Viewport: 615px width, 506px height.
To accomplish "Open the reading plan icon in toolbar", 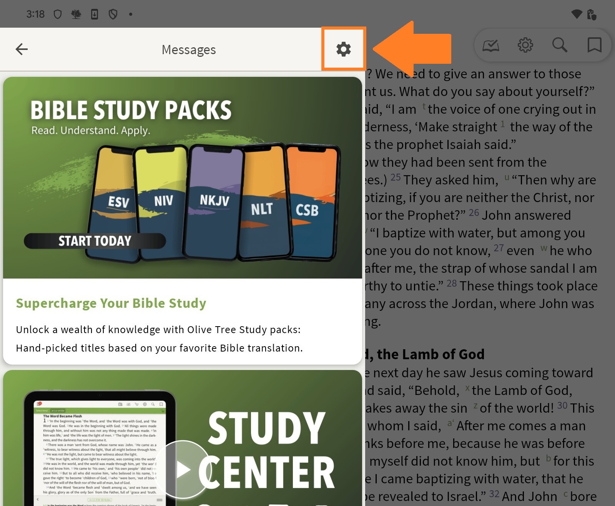I will 491,45.
